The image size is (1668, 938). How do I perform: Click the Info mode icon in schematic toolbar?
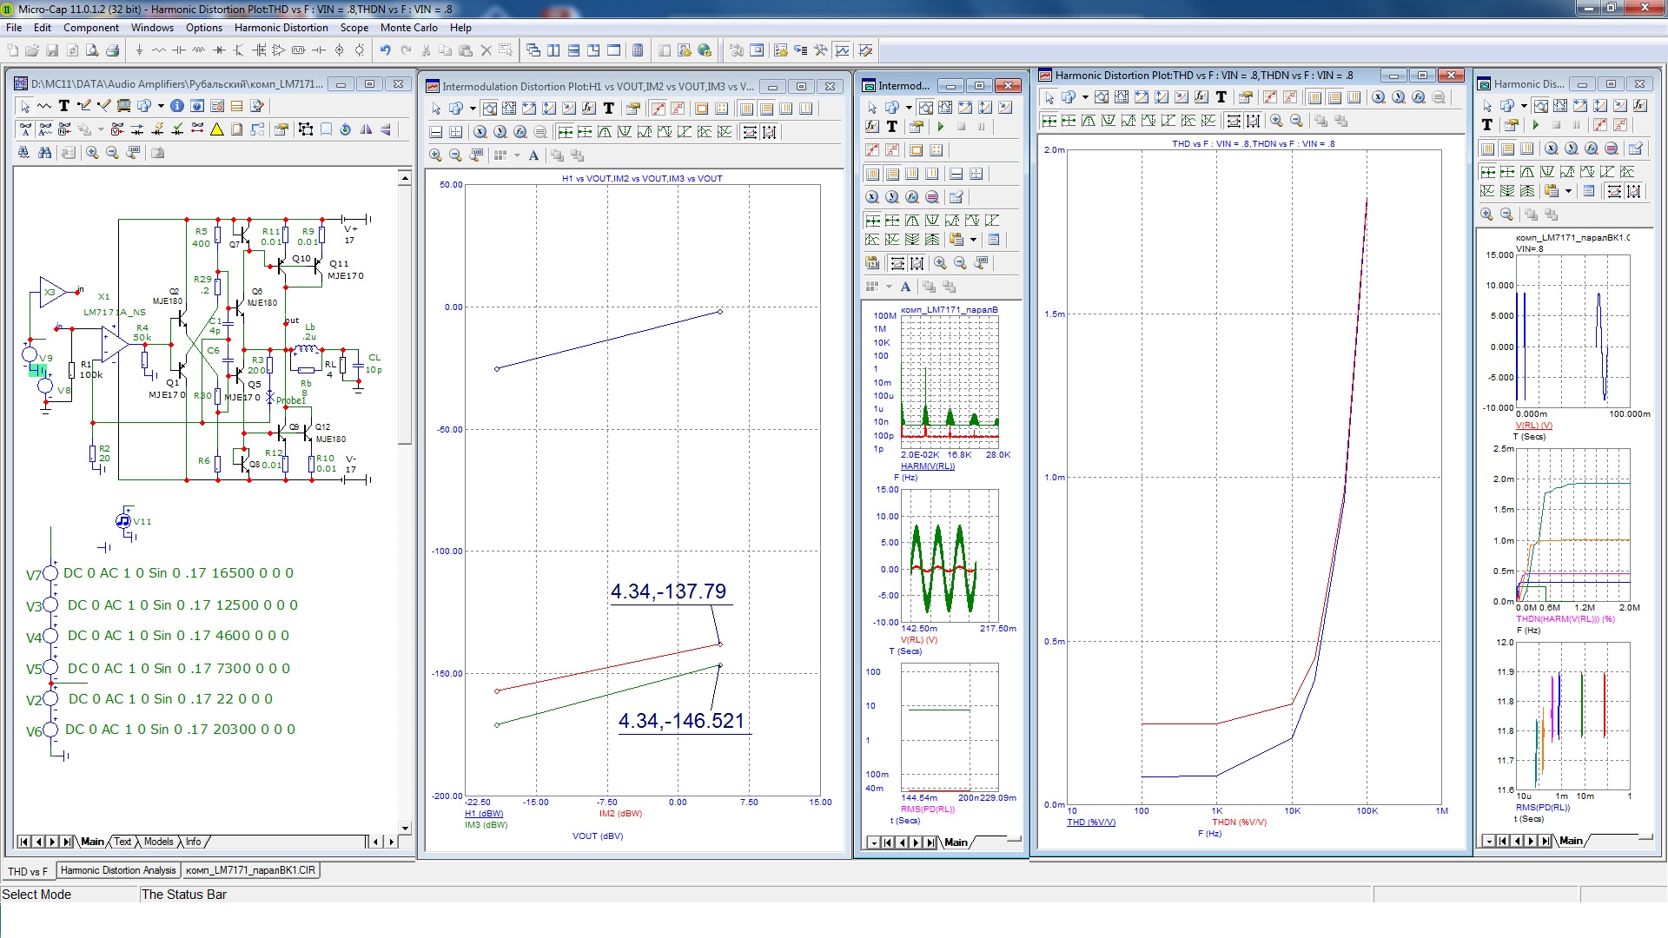pyautogui.click(x=176, y=106)
